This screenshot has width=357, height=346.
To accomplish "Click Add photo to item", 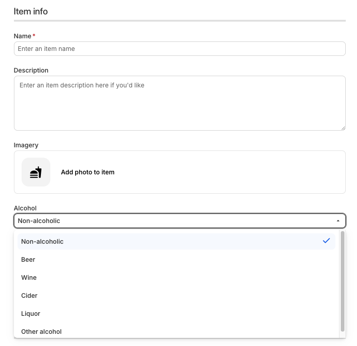I will point(88,172).
